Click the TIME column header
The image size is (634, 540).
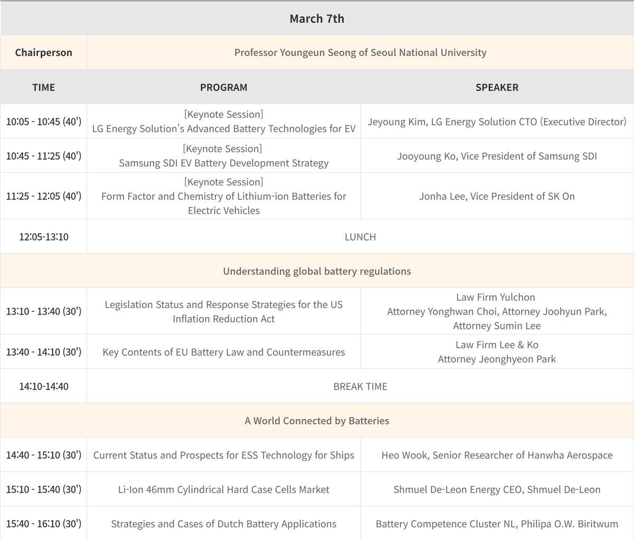[x=43, y=87]
